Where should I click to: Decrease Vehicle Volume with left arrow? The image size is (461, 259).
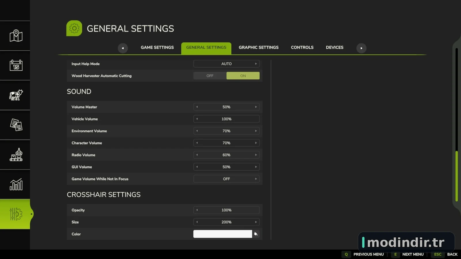(197, 119)
